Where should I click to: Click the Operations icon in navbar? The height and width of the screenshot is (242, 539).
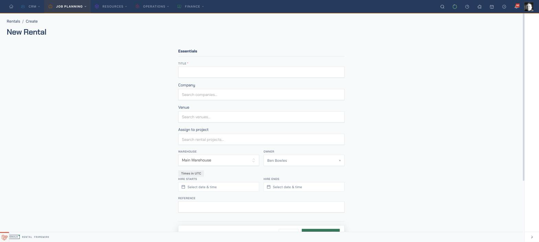coord(137,7)
